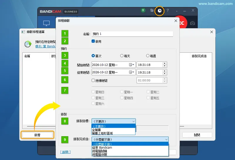Screen dimensions: 235x160
Task: Close the 排程錄影 dialog
Action: [x=176, y=21]
